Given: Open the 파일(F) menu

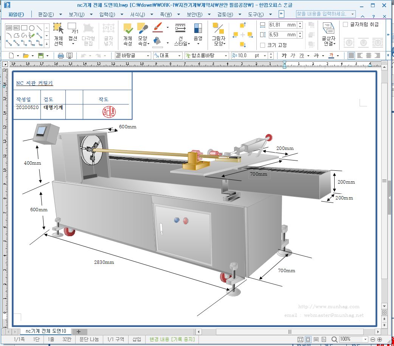Looking at the screenshot, I should point(16,14).
